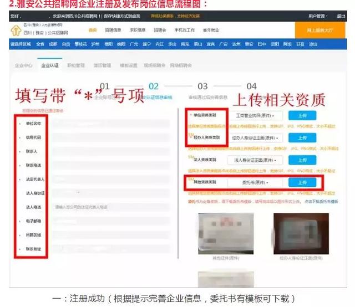
Task: Open the 经办人身份证正面(原件) dropdown
Action: [255, 138]
